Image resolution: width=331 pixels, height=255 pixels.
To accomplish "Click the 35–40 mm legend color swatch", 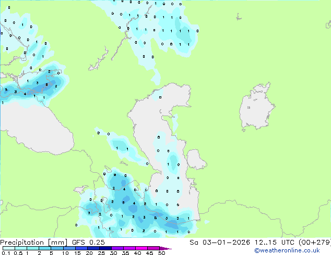I will [x=129, y=248].
